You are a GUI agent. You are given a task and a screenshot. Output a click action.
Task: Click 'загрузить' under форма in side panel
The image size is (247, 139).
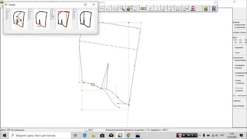tap(240, 25)
